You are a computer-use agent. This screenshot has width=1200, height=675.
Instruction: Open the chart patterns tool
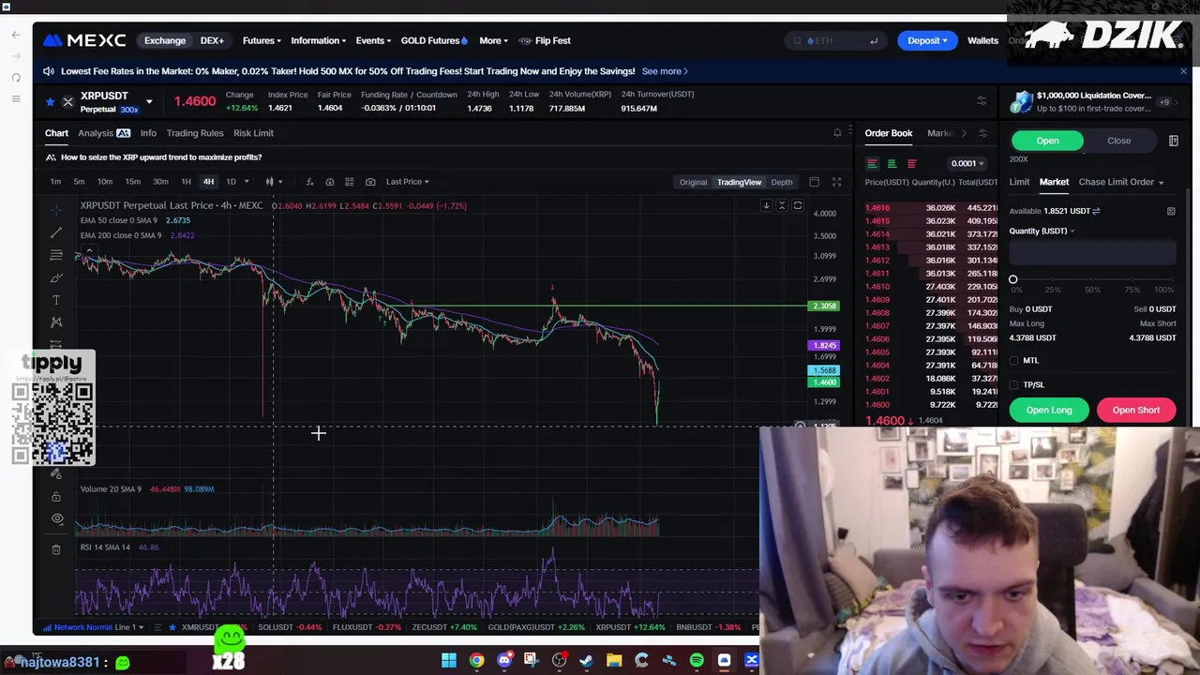coord(56,322)
